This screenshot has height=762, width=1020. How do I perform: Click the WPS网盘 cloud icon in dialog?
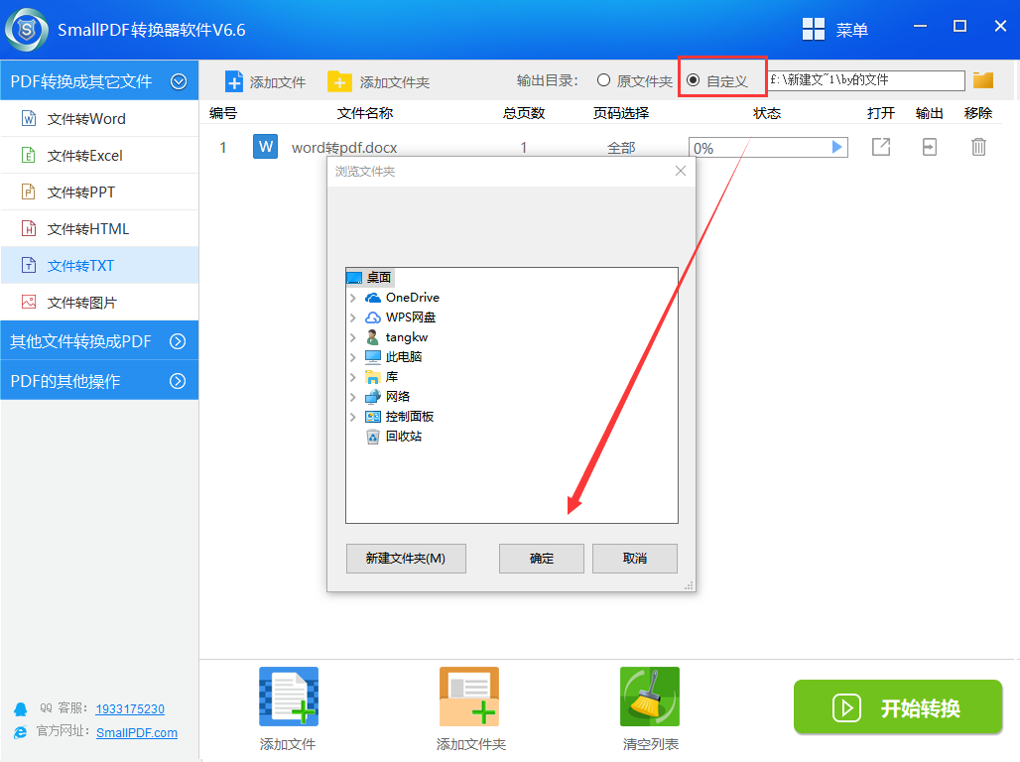pyautogui.click(x=373, y=317)
